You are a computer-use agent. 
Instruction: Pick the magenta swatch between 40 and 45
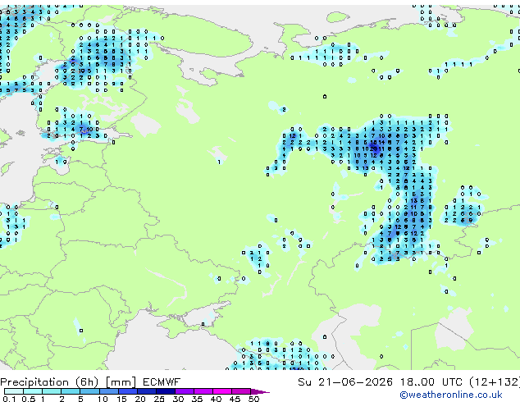click(222, 391)
